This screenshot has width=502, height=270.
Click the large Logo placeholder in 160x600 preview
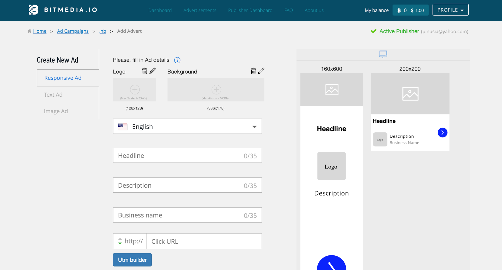click(x=331, y=166)
